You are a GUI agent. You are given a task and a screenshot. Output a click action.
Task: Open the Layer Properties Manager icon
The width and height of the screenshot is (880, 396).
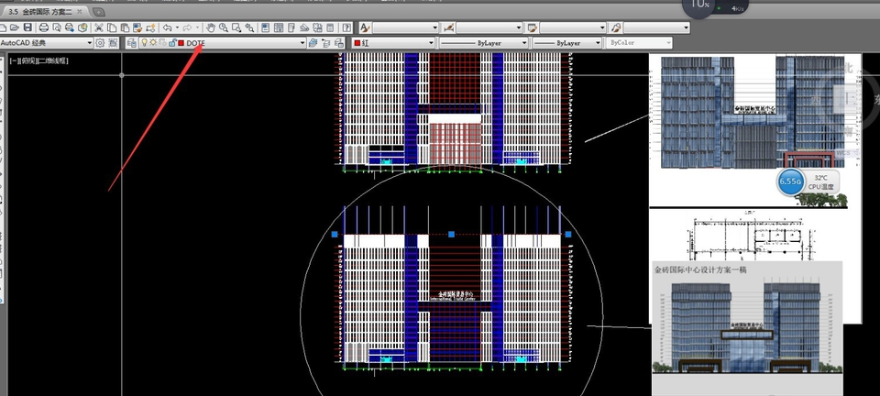[131, 43]
